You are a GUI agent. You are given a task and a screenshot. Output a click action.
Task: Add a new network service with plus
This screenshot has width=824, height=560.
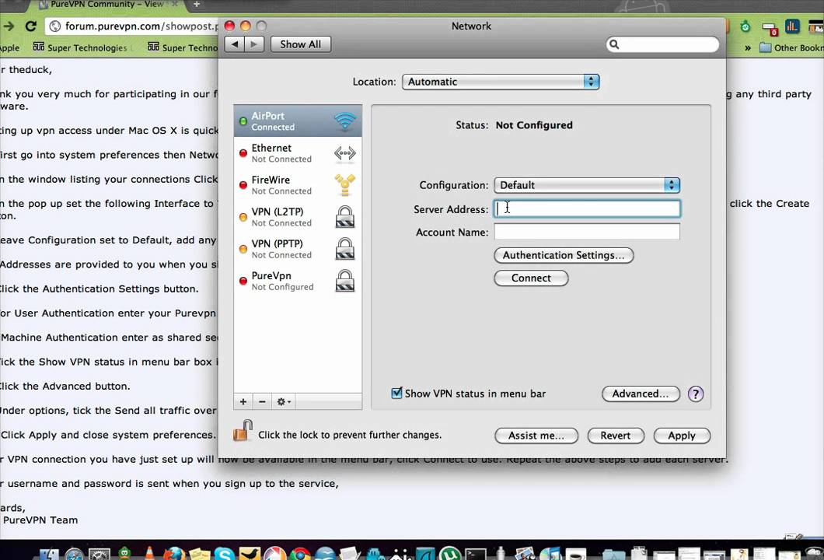pyautogui.click(x=243, y=402)
